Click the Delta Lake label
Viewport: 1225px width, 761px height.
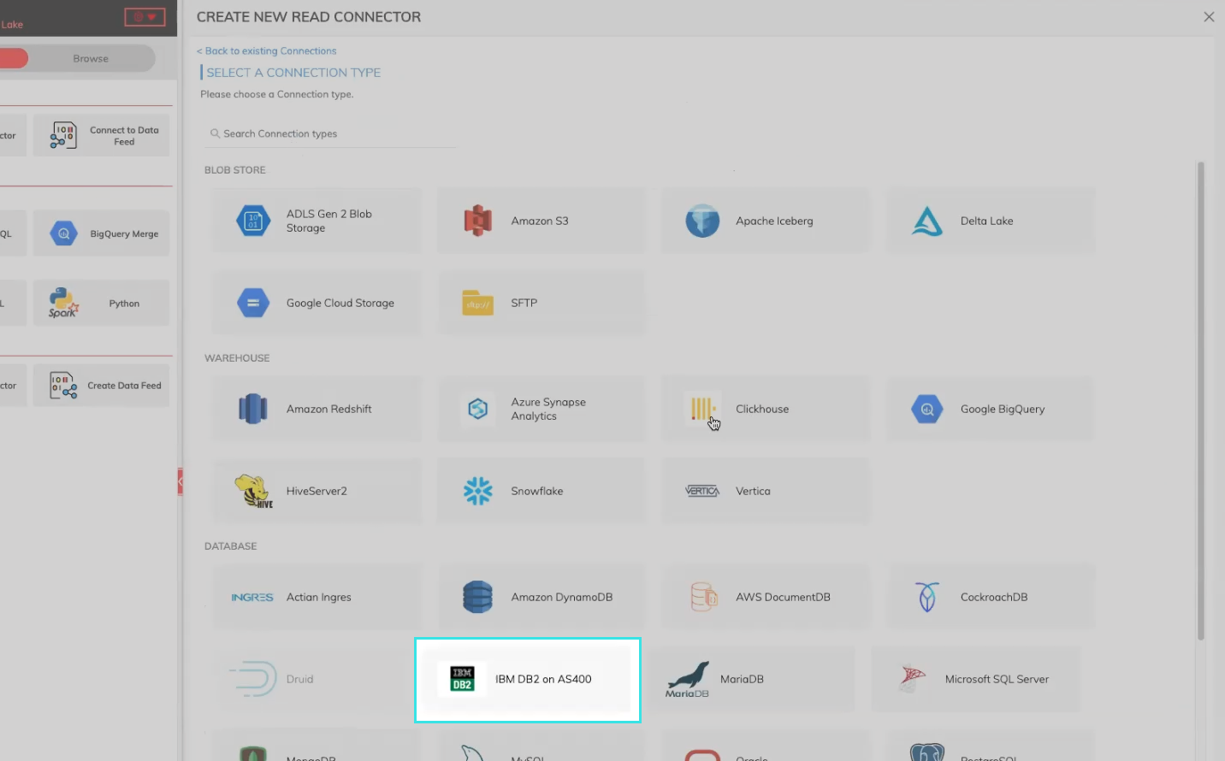tap(987, 221)
